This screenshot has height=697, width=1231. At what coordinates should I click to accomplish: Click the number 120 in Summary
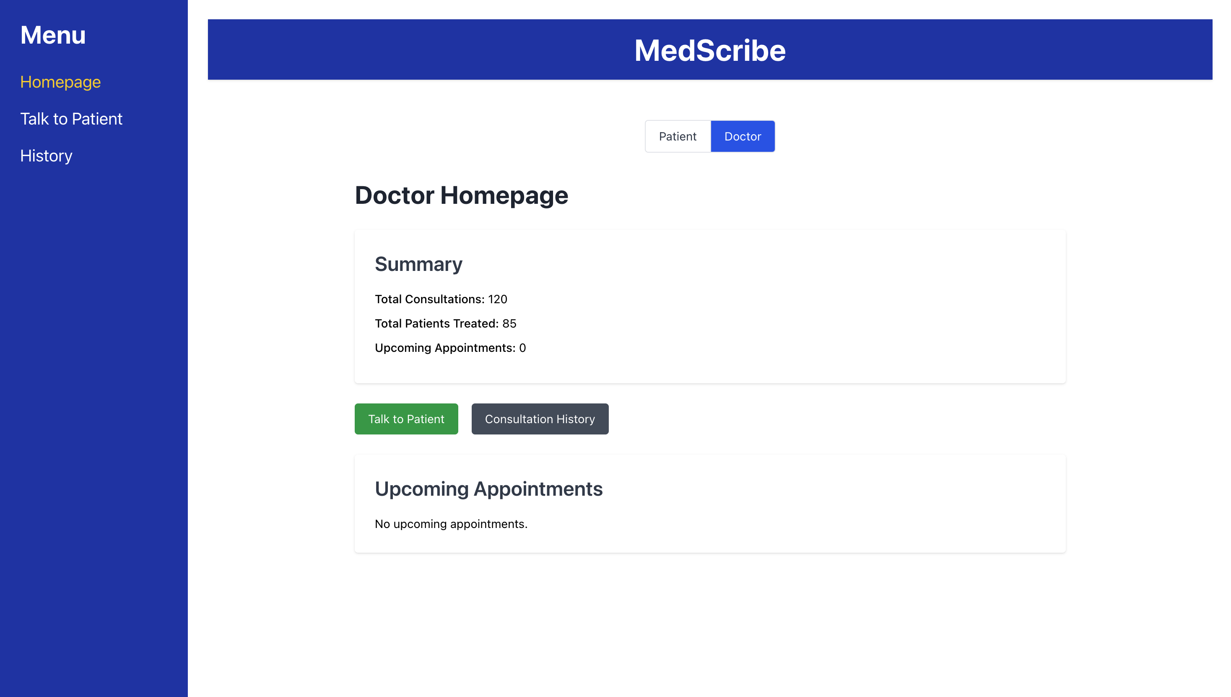pos(497,299)
